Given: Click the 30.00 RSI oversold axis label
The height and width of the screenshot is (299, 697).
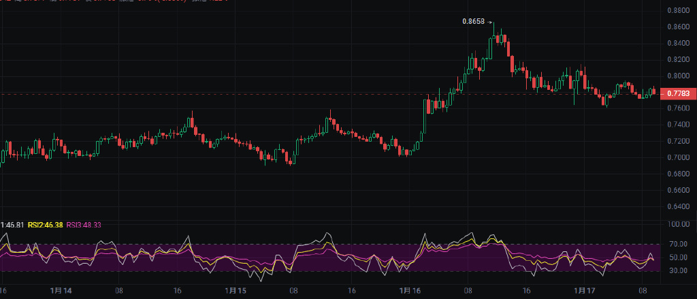Looking at the screenshot, I should pos(677,271).
